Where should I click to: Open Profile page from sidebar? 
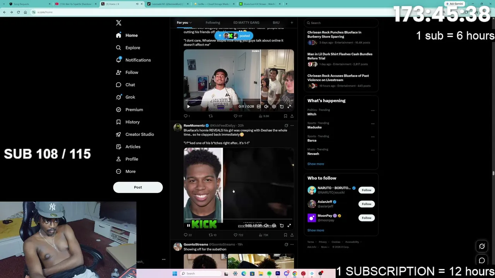pos(127,159)
